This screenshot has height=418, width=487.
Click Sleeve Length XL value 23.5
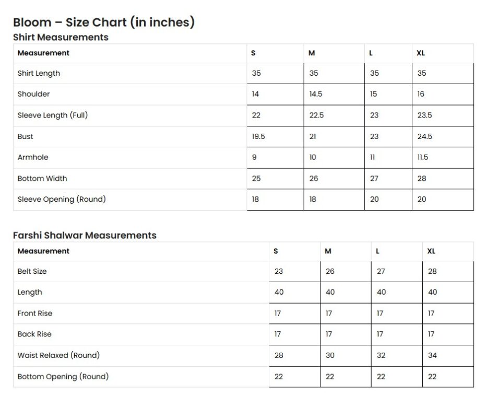point(424,115)
